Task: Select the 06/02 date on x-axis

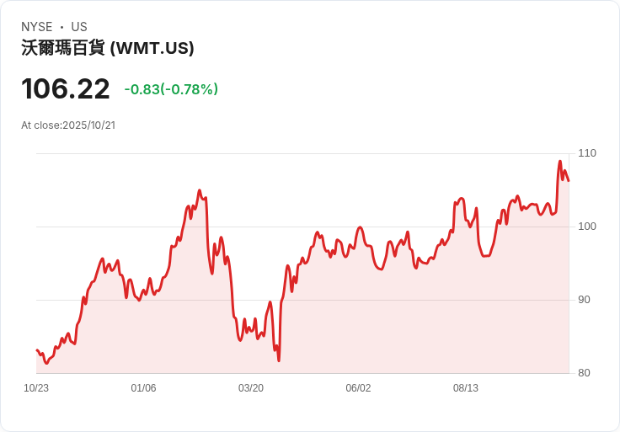Action: tap(358, 388)
